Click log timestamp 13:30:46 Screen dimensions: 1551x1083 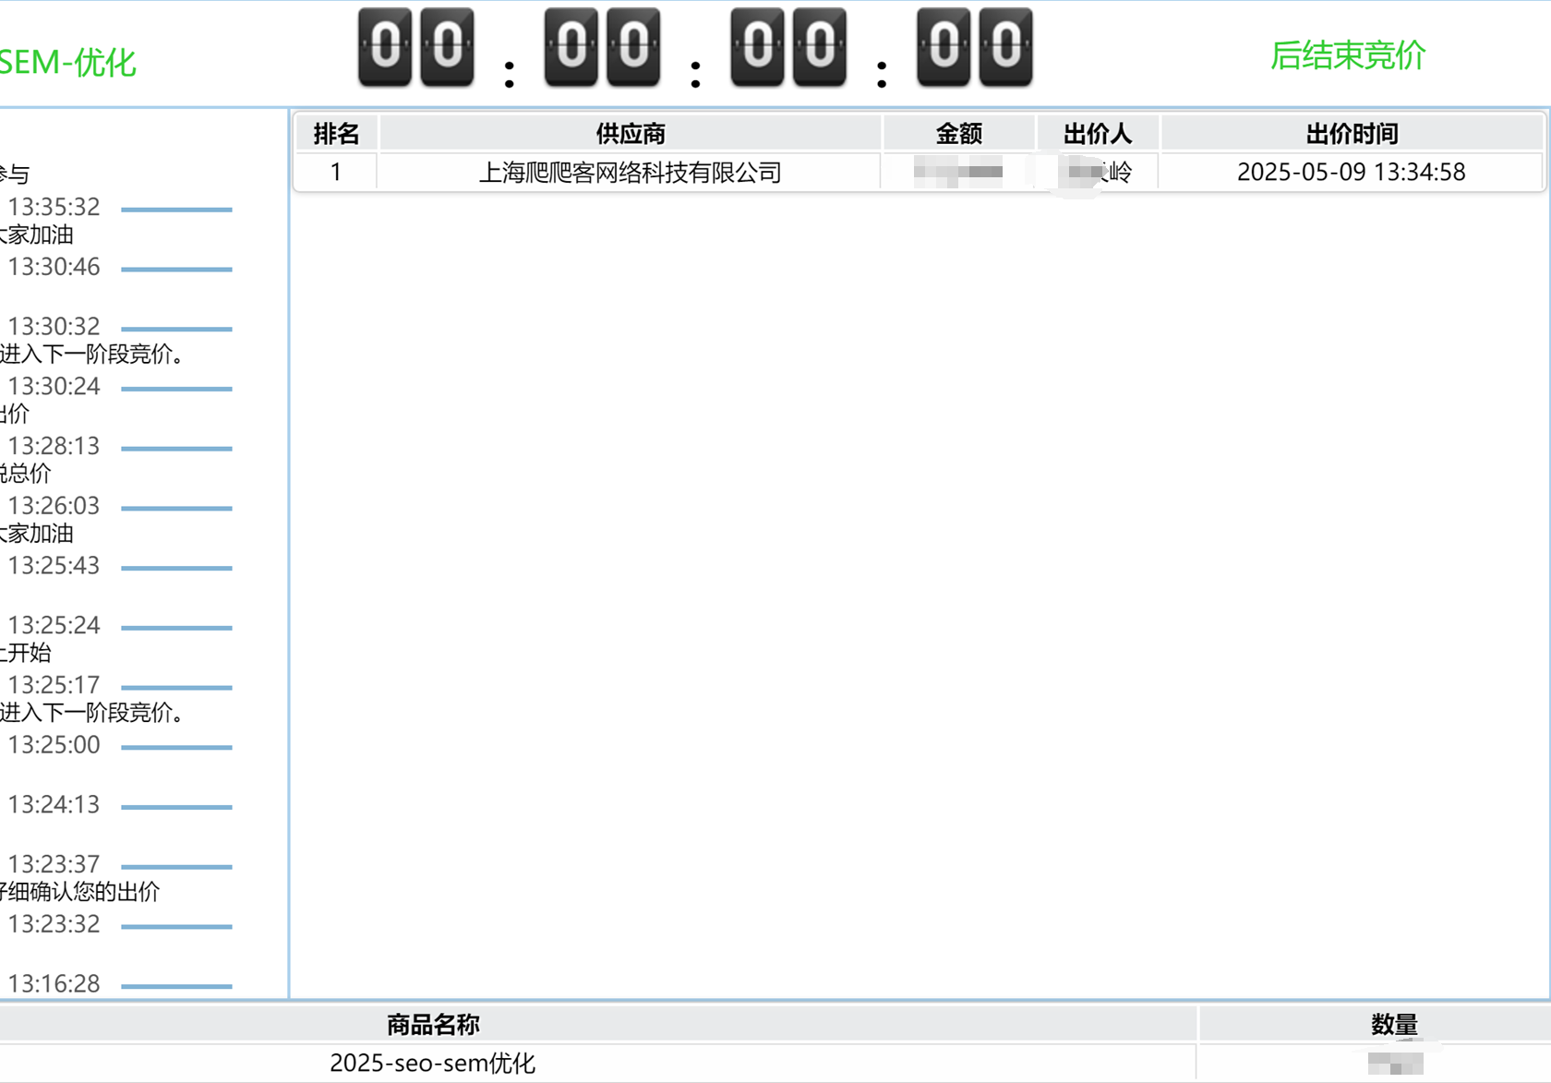pos(54,267)
